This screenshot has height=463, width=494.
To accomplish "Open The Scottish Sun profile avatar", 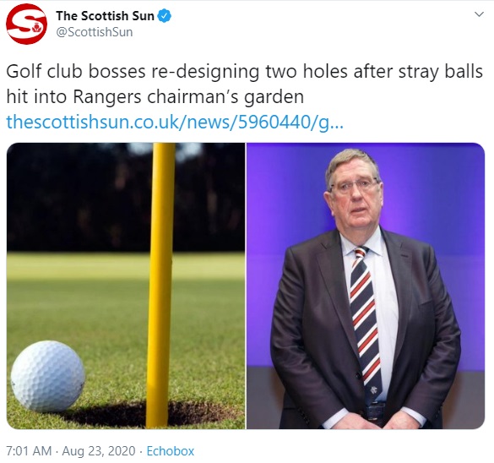I will tap(26, 24).
